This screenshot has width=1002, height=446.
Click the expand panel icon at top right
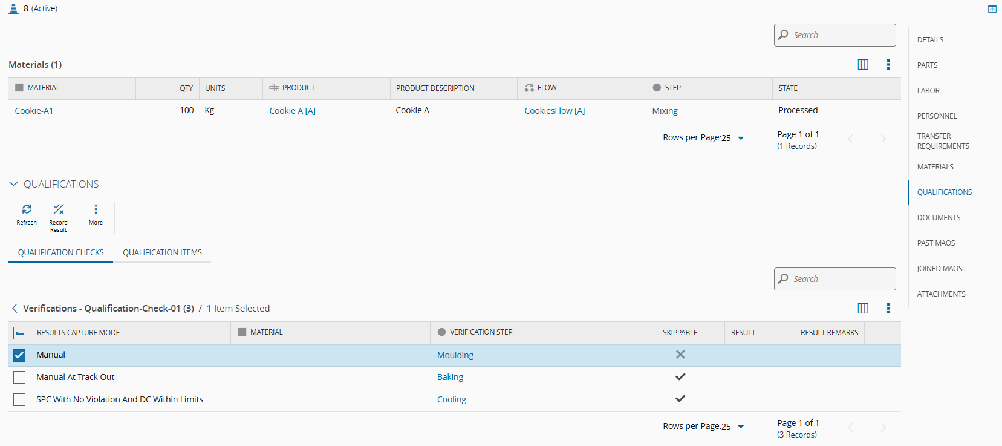(992, 9)
